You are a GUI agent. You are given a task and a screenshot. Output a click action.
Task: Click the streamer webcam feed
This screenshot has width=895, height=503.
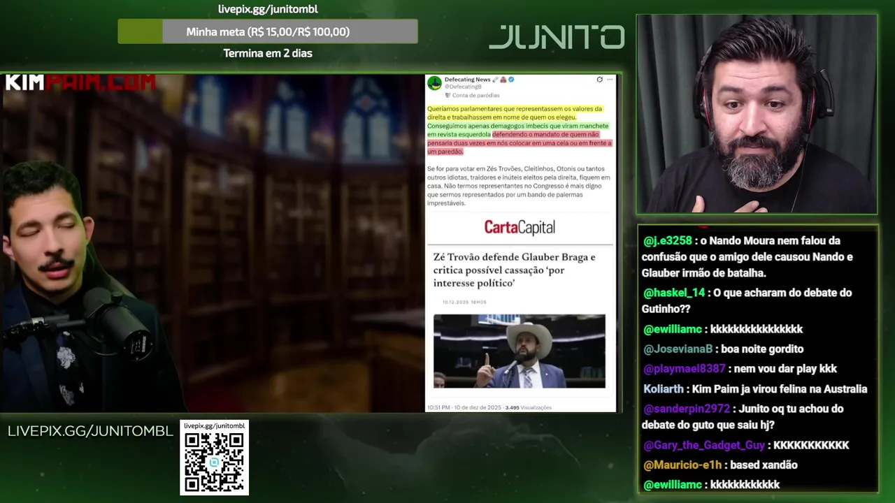(757, 115)
